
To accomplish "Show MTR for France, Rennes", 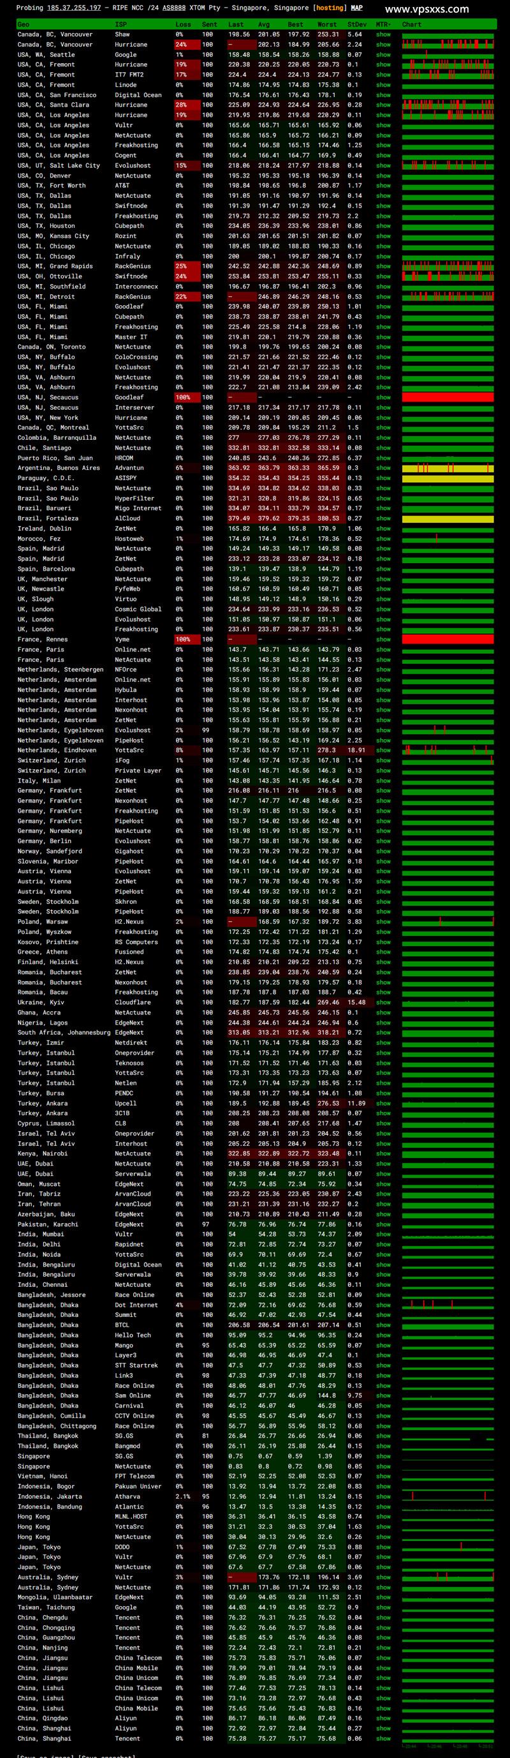I will tap(383, 640).
